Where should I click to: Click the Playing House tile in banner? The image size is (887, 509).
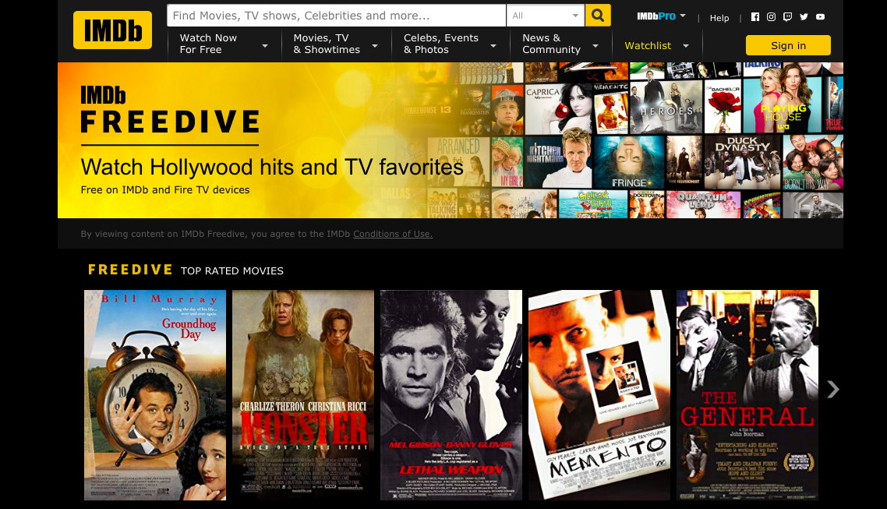coord(782,104)
